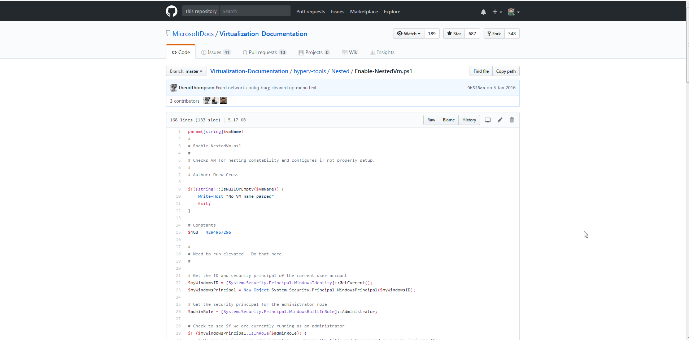The width and height of the screenshot is (689, 340).
Task: Go to Virtualization-Documentation breadcrumb root
Action: 249,71
